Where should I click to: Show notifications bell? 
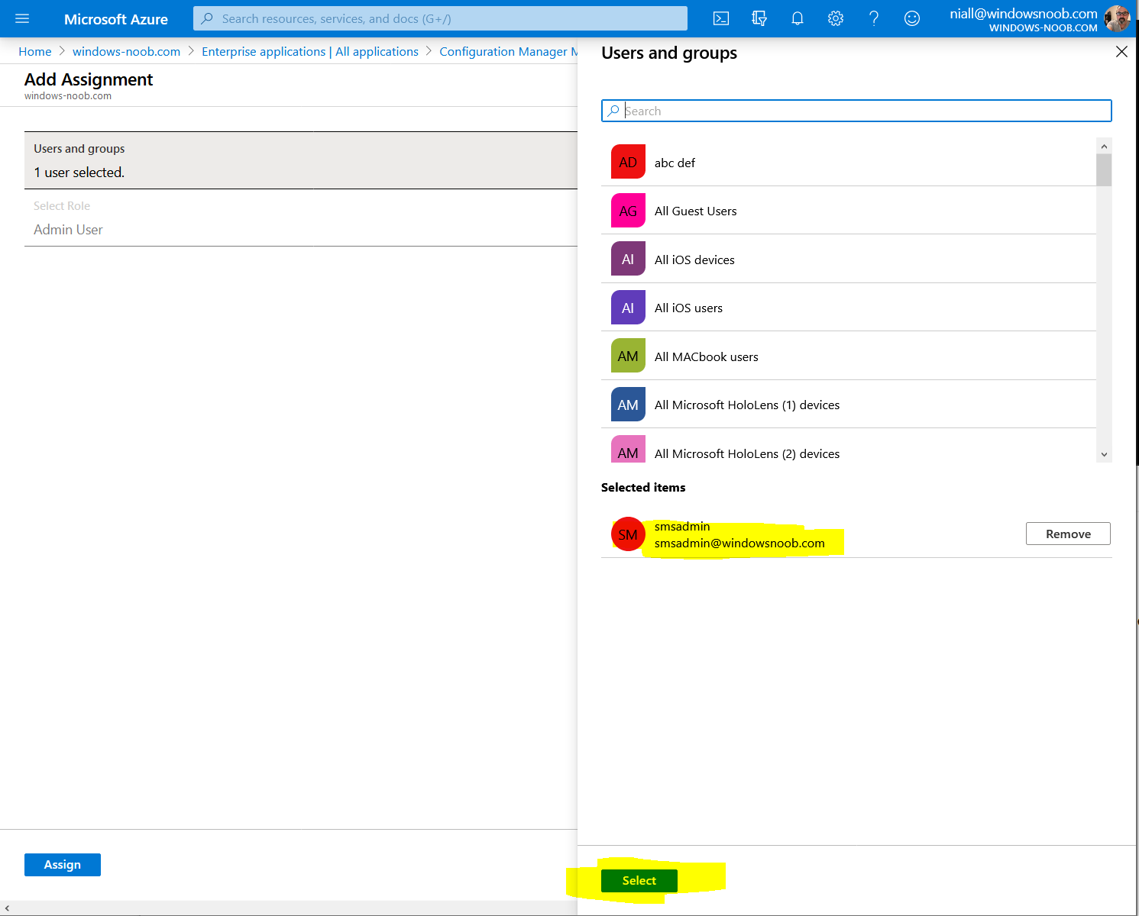[797, 18]
